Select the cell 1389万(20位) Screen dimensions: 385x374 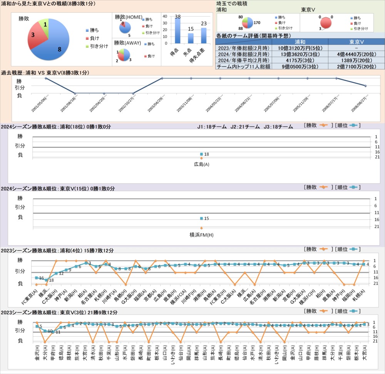(357, 60)
